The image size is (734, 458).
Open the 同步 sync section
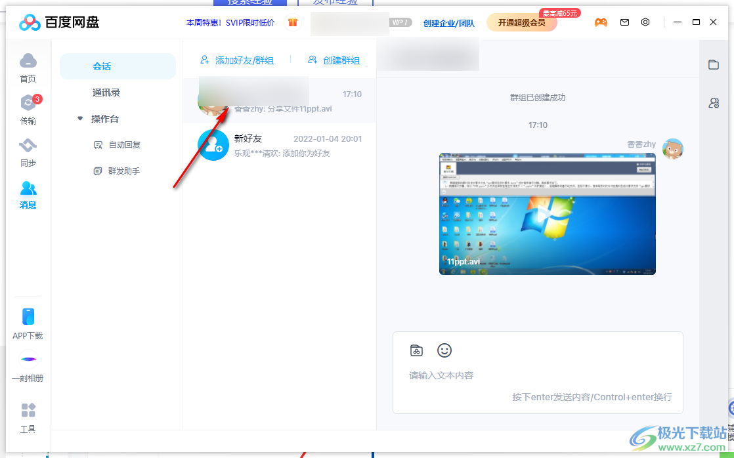[28, 152]
